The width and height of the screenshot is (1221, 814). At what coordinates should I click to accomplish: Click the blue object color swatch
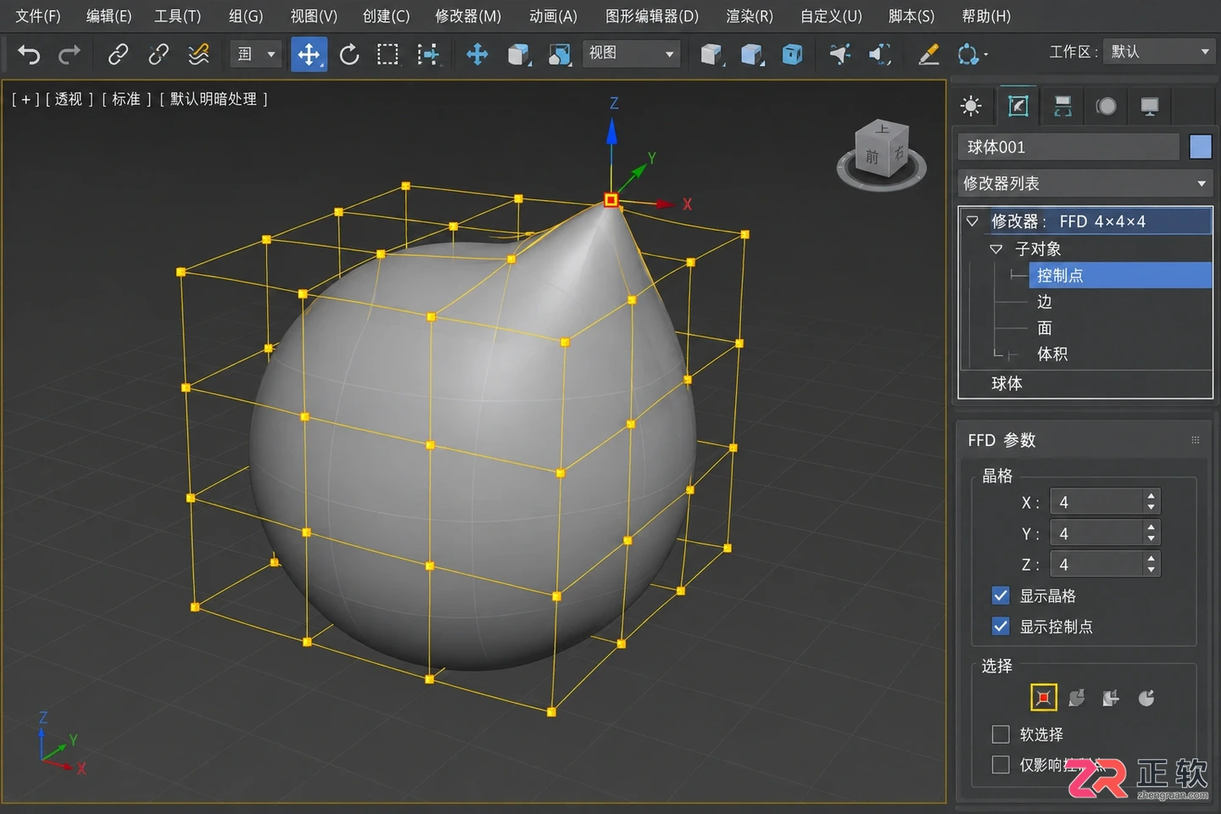coord(1201,147)
